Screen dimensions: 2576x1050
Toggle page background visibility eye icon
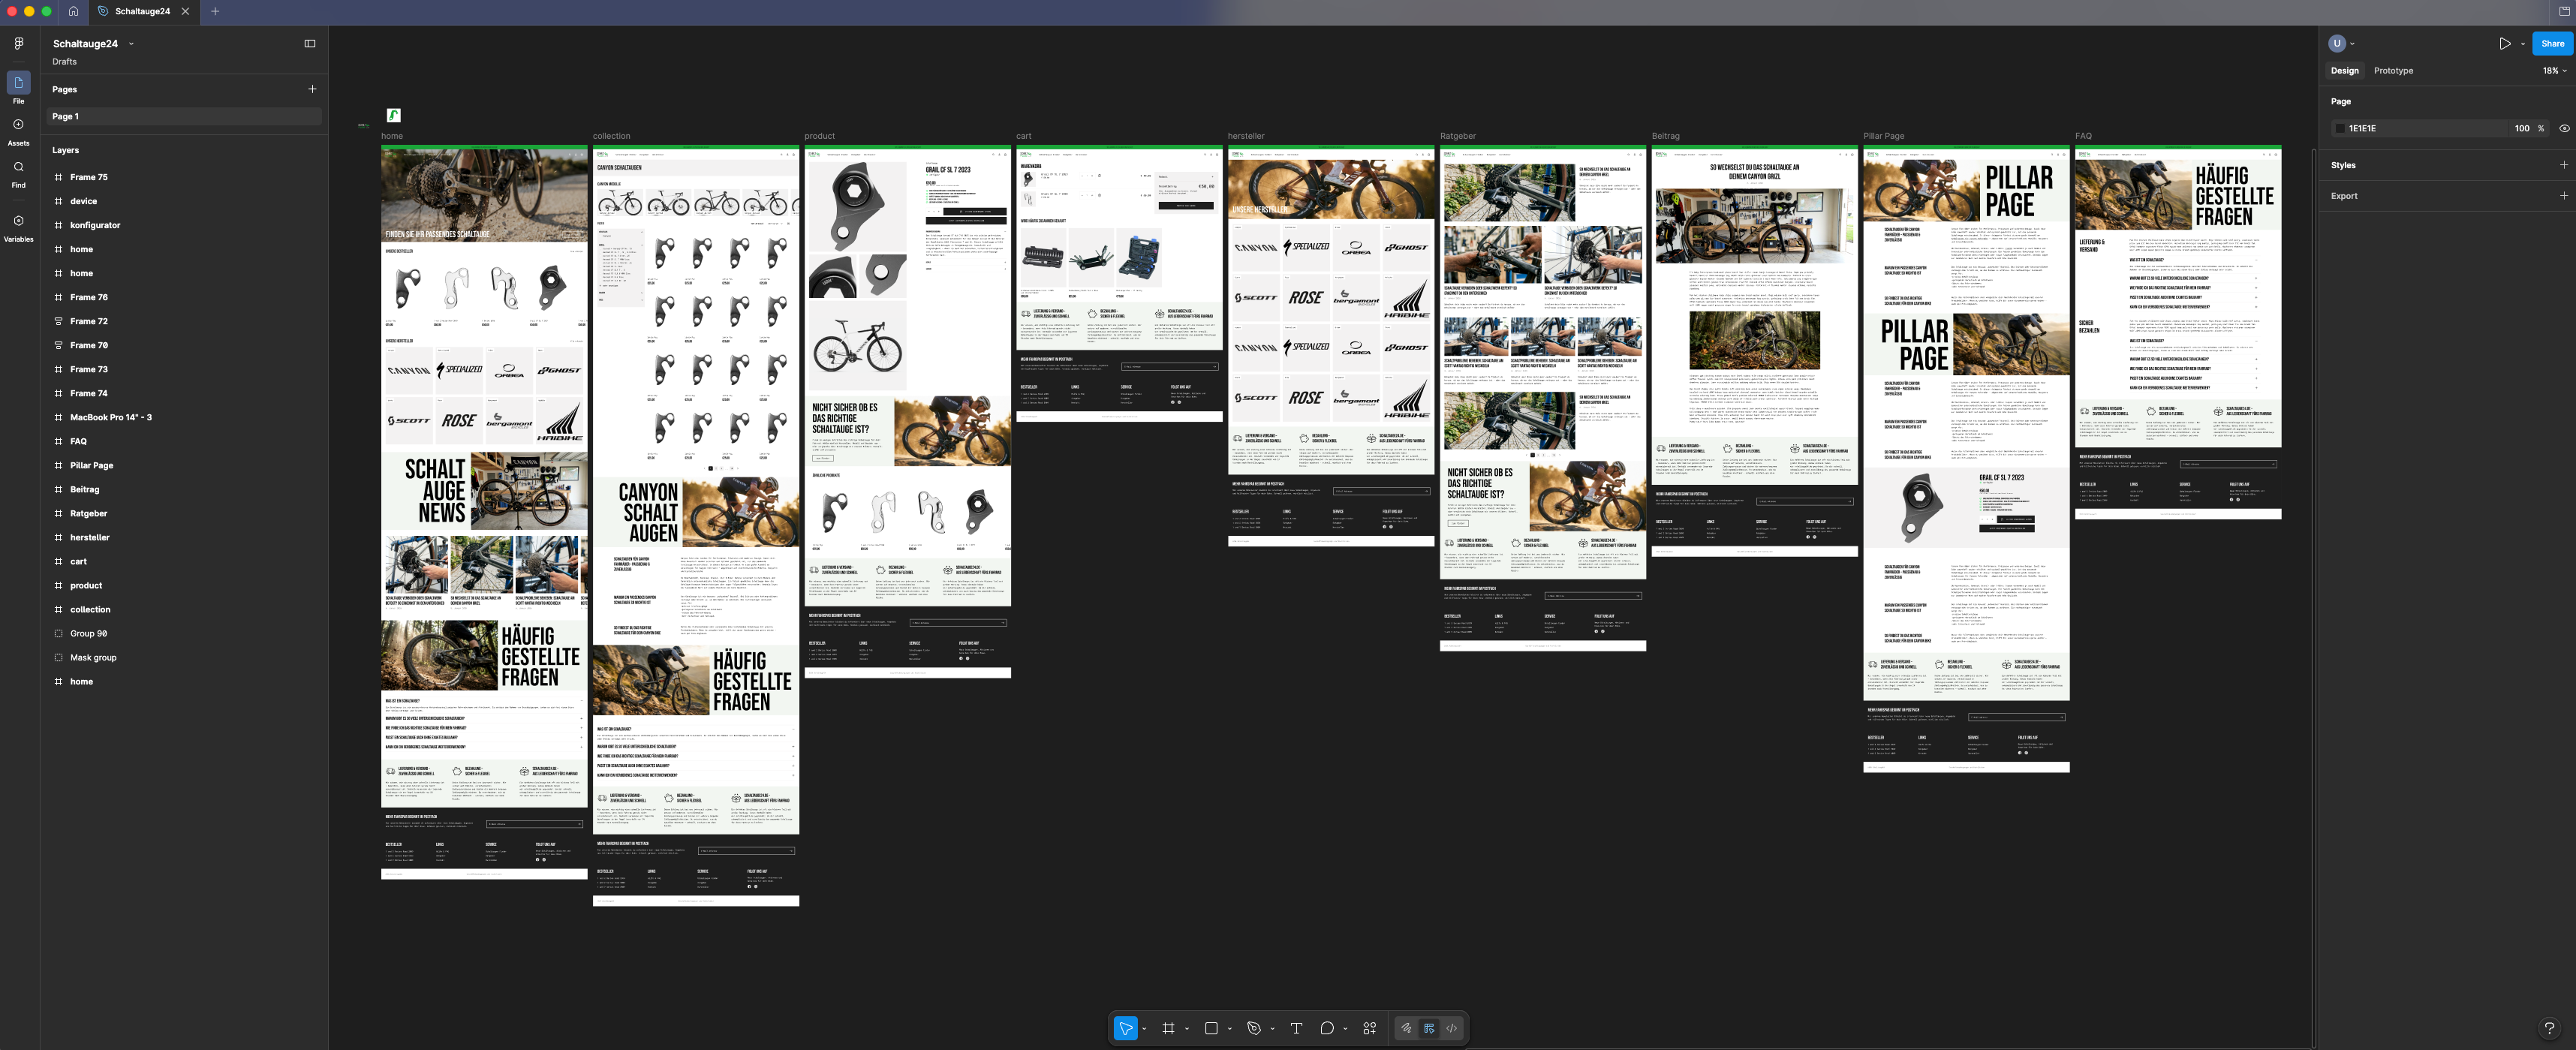point(2564,128)
